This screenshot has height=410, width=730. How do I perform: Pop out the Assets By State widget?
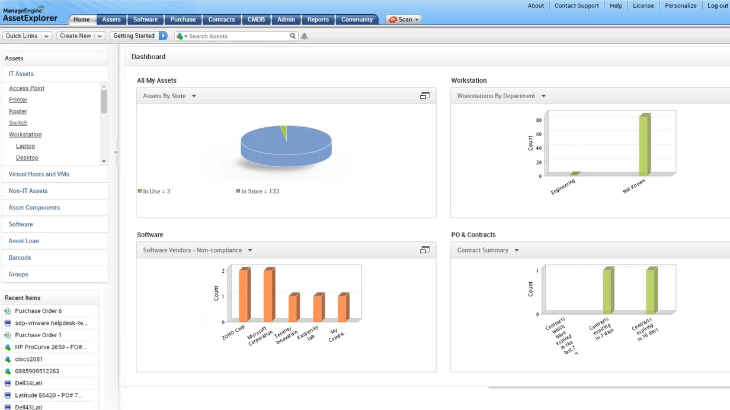pyautogui.click(x=425, y=95)
